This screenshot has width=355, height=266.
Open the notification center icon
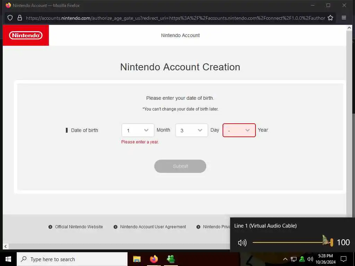[x=344, y=259]
